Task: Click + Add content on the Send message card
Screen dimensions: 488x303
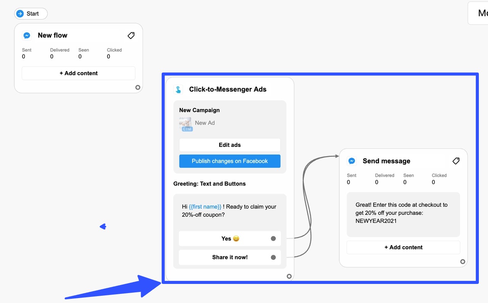Action: [x=403, y=247]
